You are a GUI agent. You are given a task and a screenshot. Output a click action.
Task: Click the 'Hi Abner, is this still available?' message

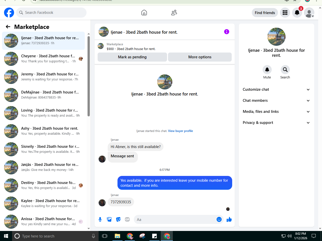[x=136, y=147]
